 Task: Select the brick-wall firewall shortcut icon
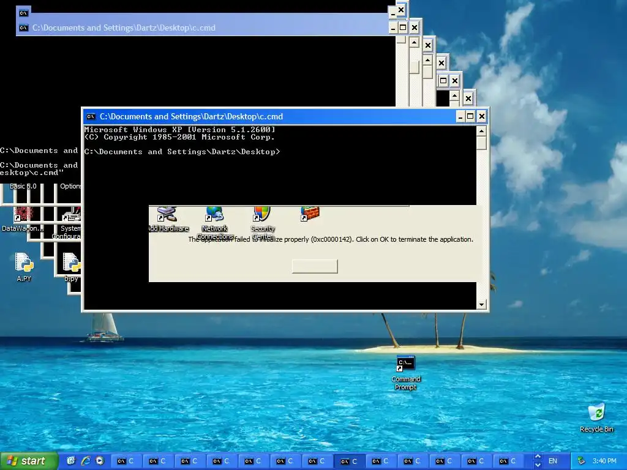pyautogui.click(x=310, y=214)
